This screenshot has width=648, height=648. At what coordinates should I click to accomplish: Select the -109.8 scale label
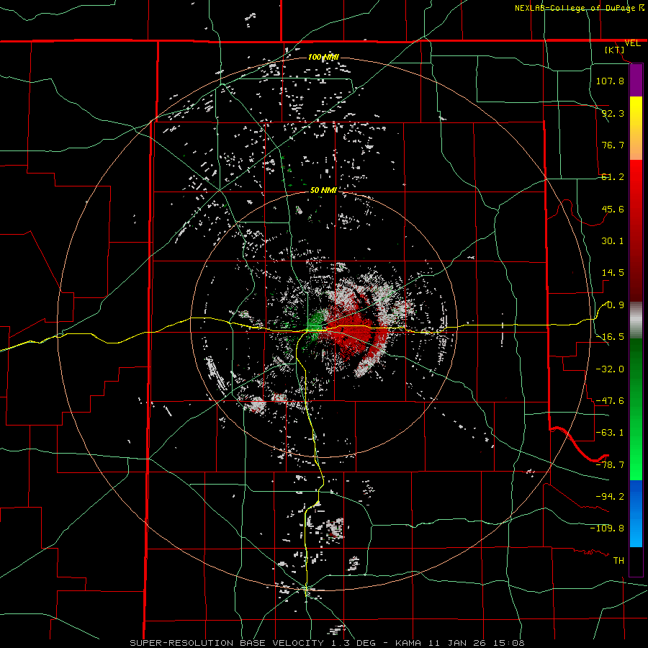(607, 528)
